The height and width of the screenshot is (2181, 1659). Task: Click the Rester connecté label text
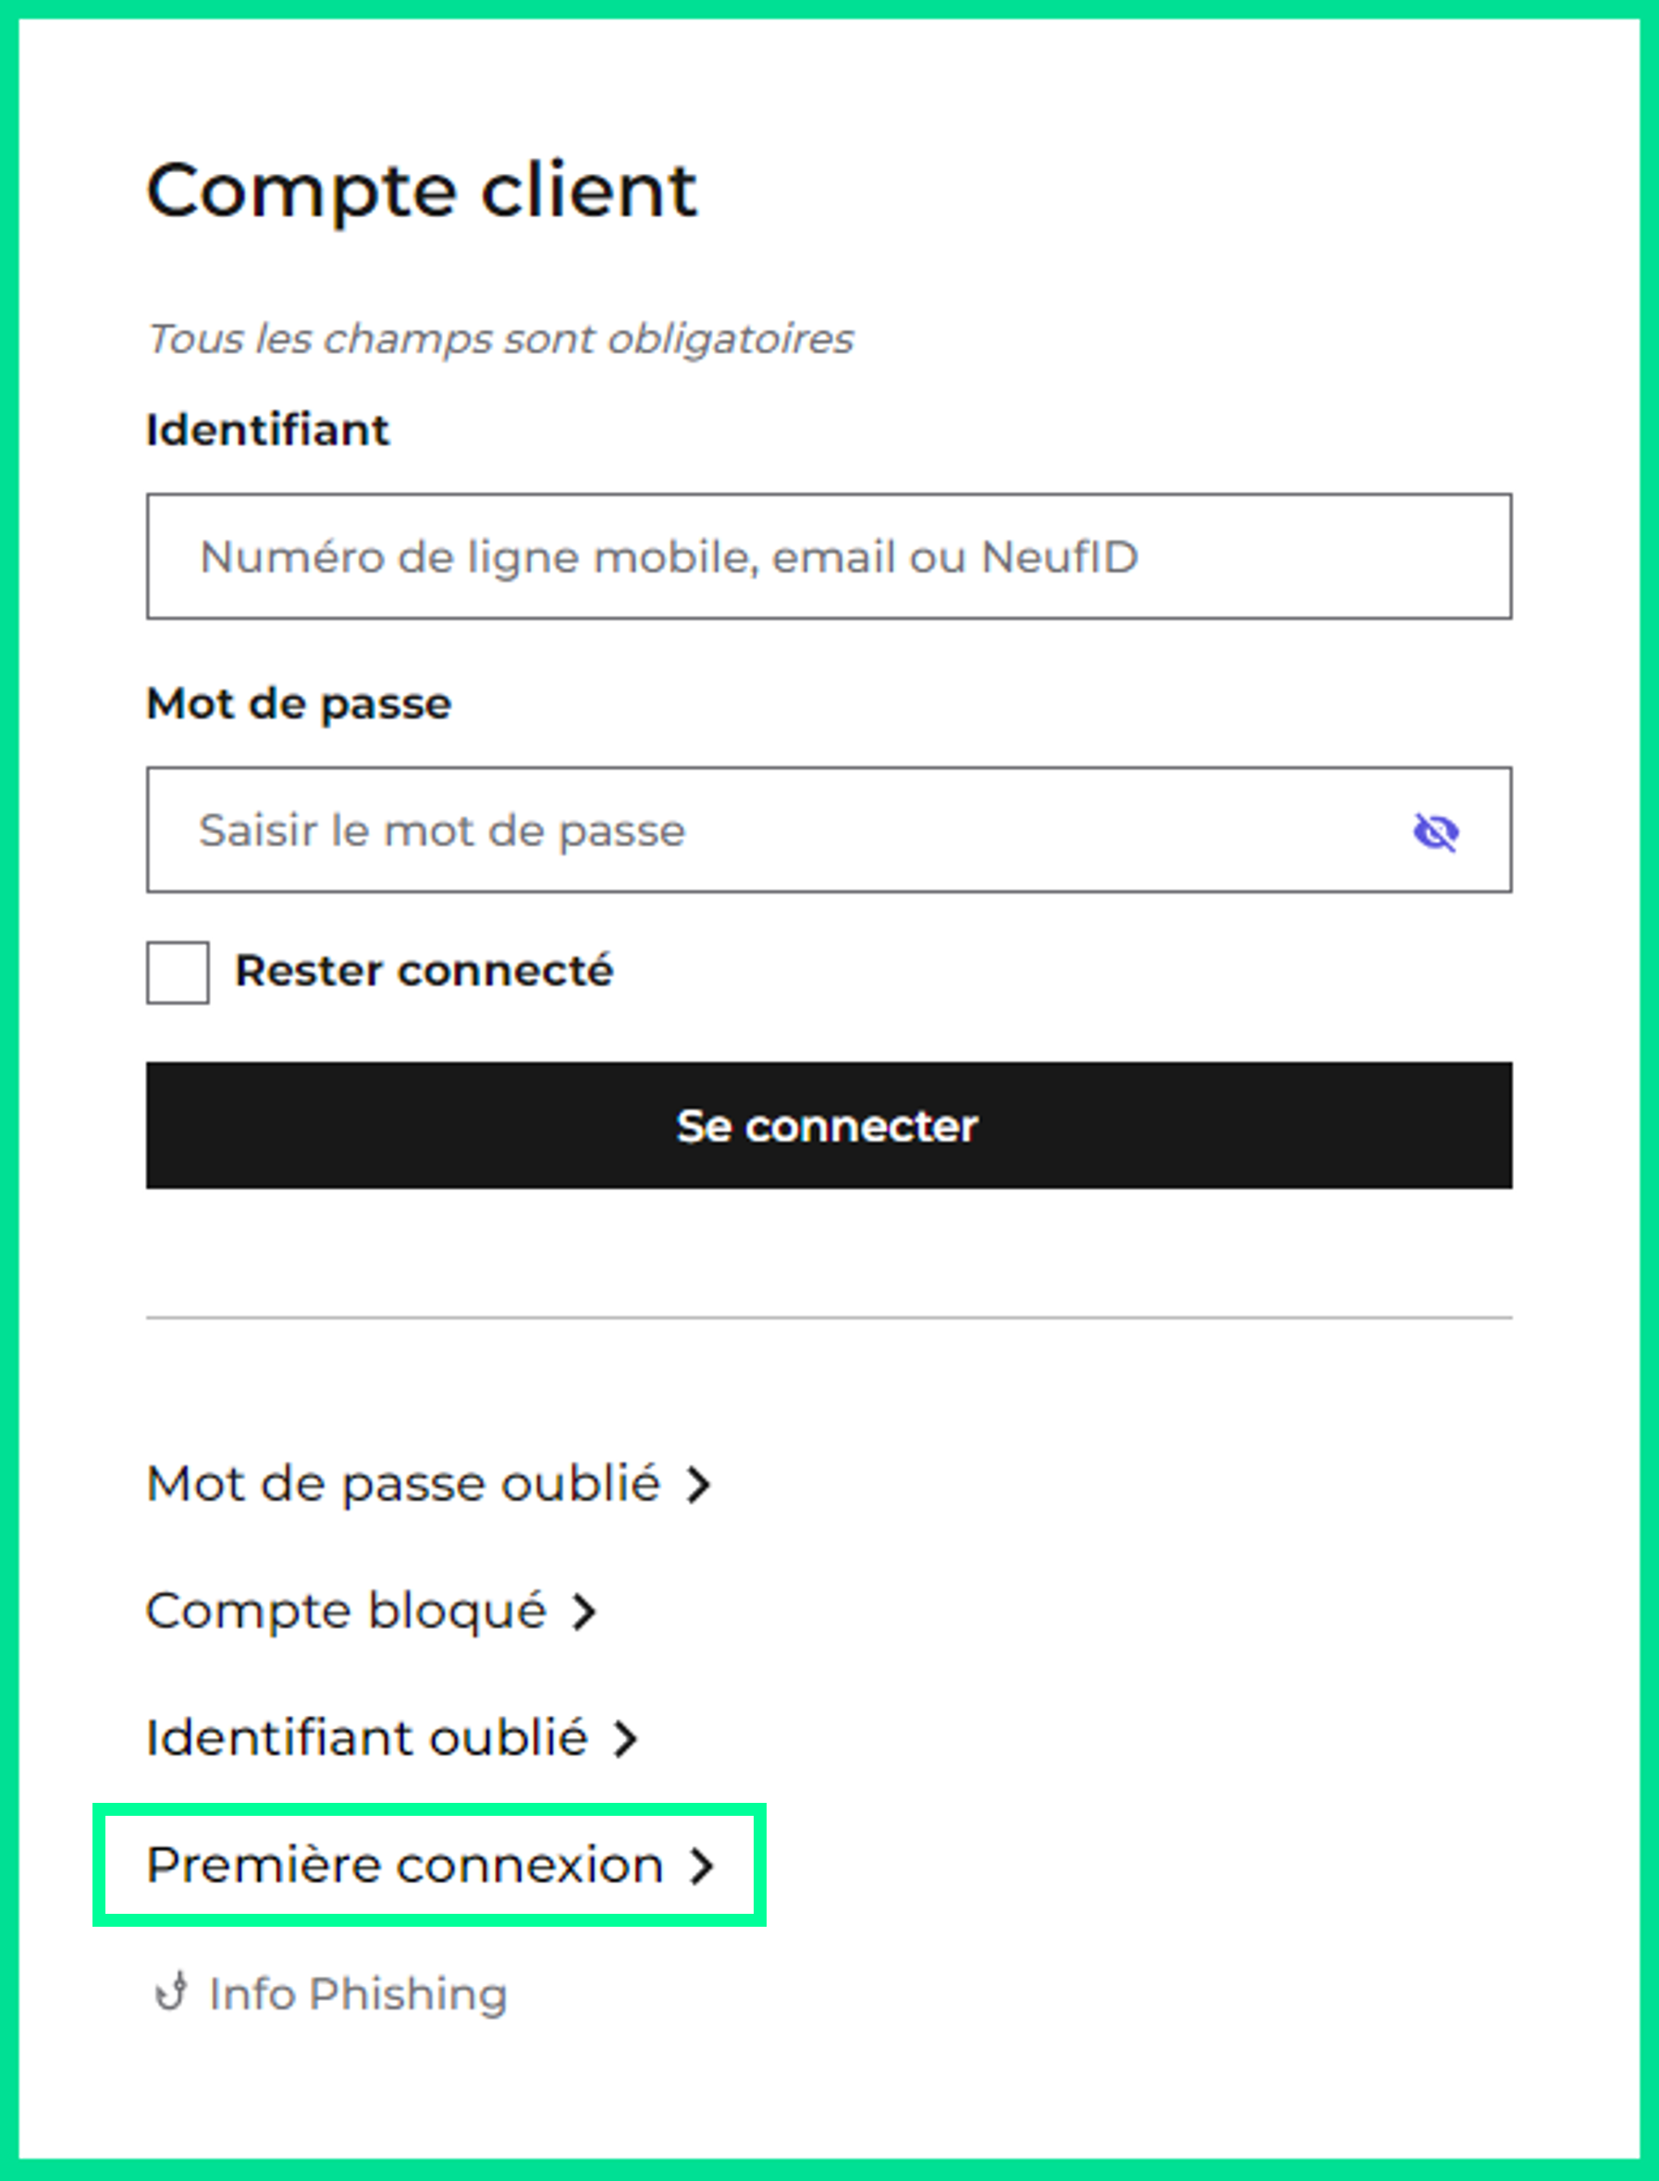coord(424,972)
